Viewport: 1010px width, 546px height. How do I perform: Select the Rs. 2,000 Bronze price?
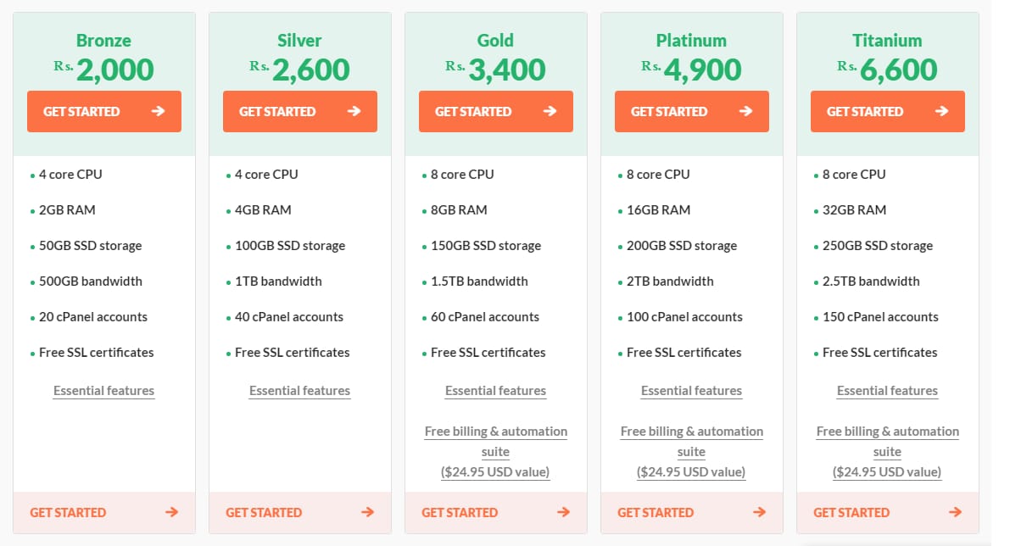103,70
